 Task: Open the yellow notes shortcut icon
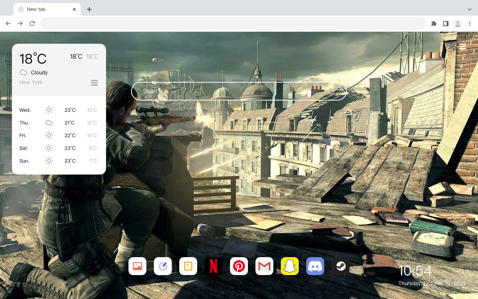(188, 266)
